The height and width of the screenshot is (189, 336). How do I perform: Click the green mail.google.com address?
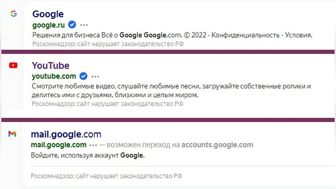(59, 145)
